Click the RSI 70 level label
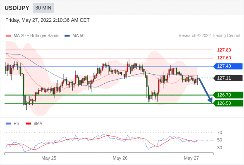Screen dimensions: 244x165 pyautogui.click(x=220, y=132)
